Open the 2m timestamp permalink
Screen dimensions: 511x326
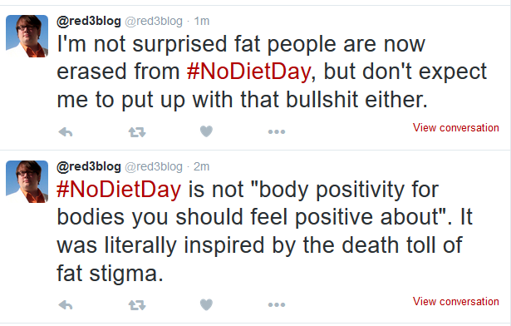click(201, 167)
